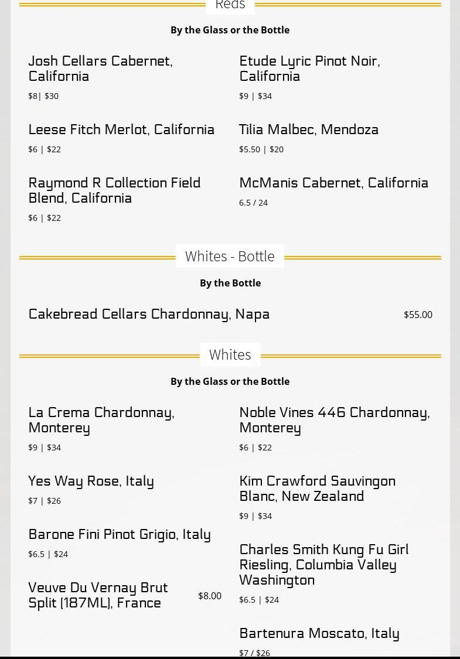460x659 pixels.
Task: Click Kim Crawford Sauvignon Blanc item
Action: [x=317, y=489]
